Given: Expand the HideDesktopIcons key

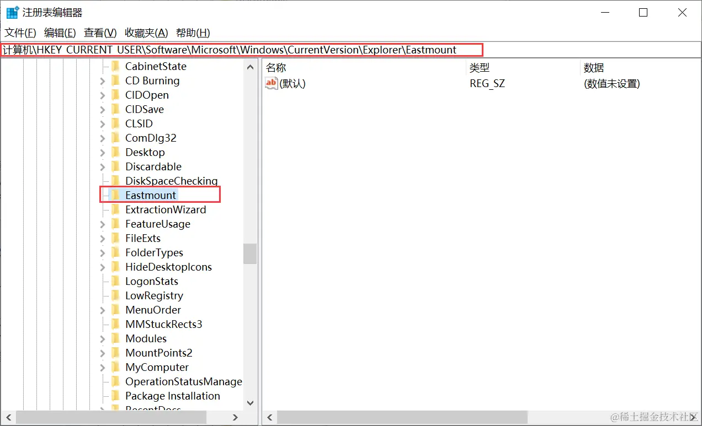Looking at the screenshot, I should pos(103,267).
